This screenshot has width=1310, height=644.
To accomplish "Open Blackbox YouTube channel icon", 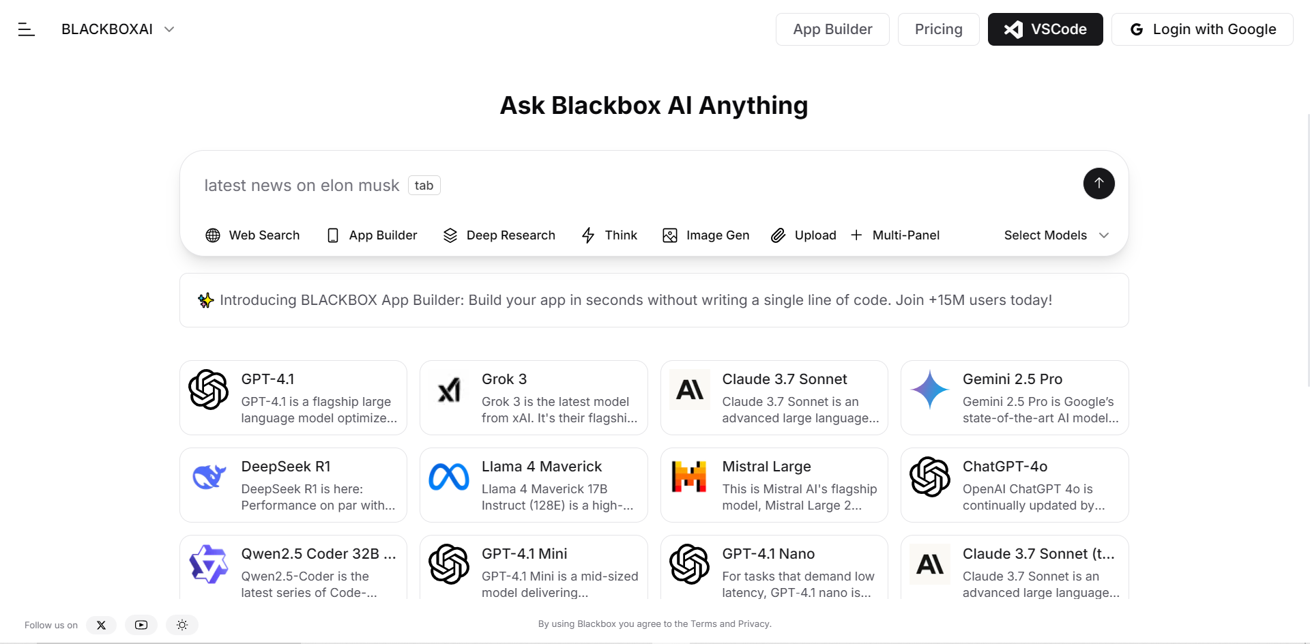I will (141, 625).
